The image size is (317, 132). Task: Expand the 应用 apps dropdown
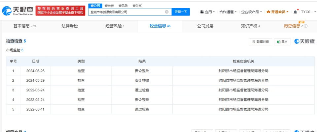[207, 12]
